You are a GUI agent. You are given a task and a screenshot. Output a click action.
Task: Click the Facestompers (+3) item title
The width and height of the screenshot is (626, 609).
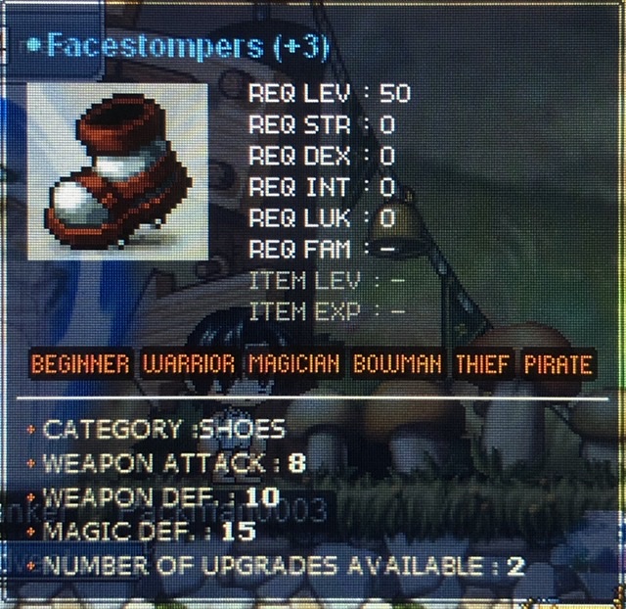click(188, 48)
